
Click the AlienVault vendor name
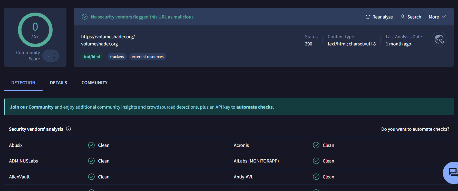[x=19, y=177]
